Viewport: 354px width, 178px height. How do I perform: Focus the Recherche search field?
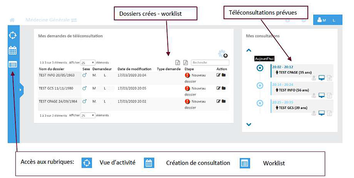tap(210, 63)
